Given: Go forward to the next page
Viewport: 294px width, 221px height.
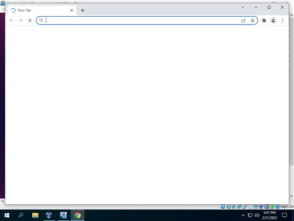Looking at the screenshot, I should (21, 20).
